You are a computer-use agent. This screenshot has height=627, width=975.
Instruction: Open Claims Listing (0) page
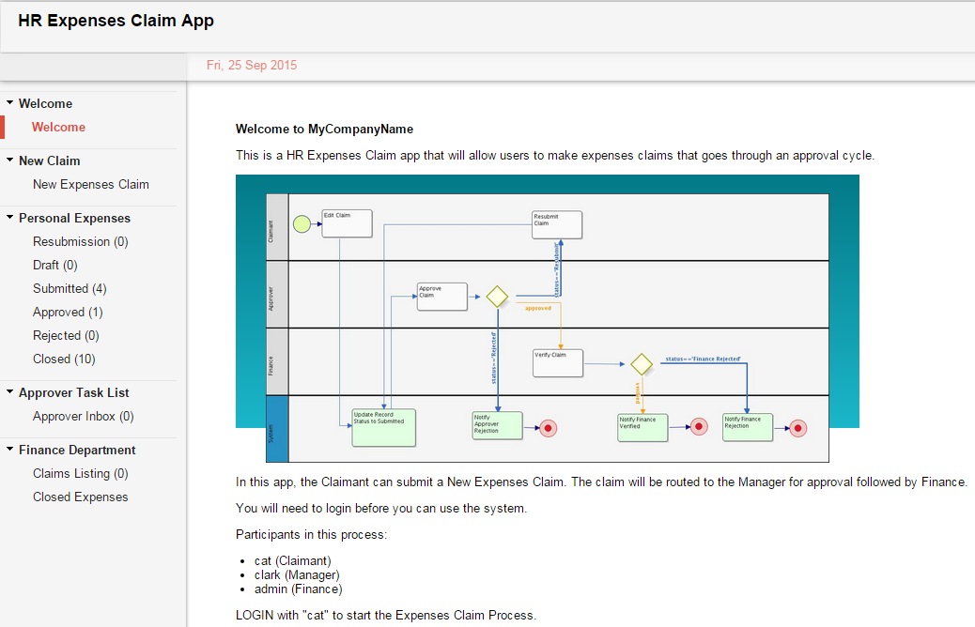point(80,473)
